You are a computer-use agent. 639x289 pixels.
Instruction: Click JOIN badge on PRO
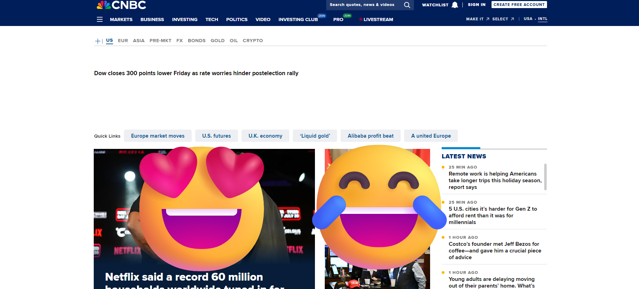tap(347, 16)
